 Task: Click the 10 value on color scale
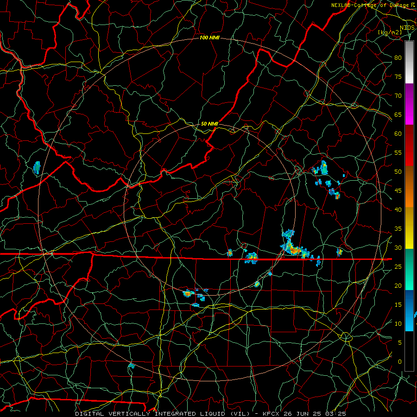pos(398,324)
